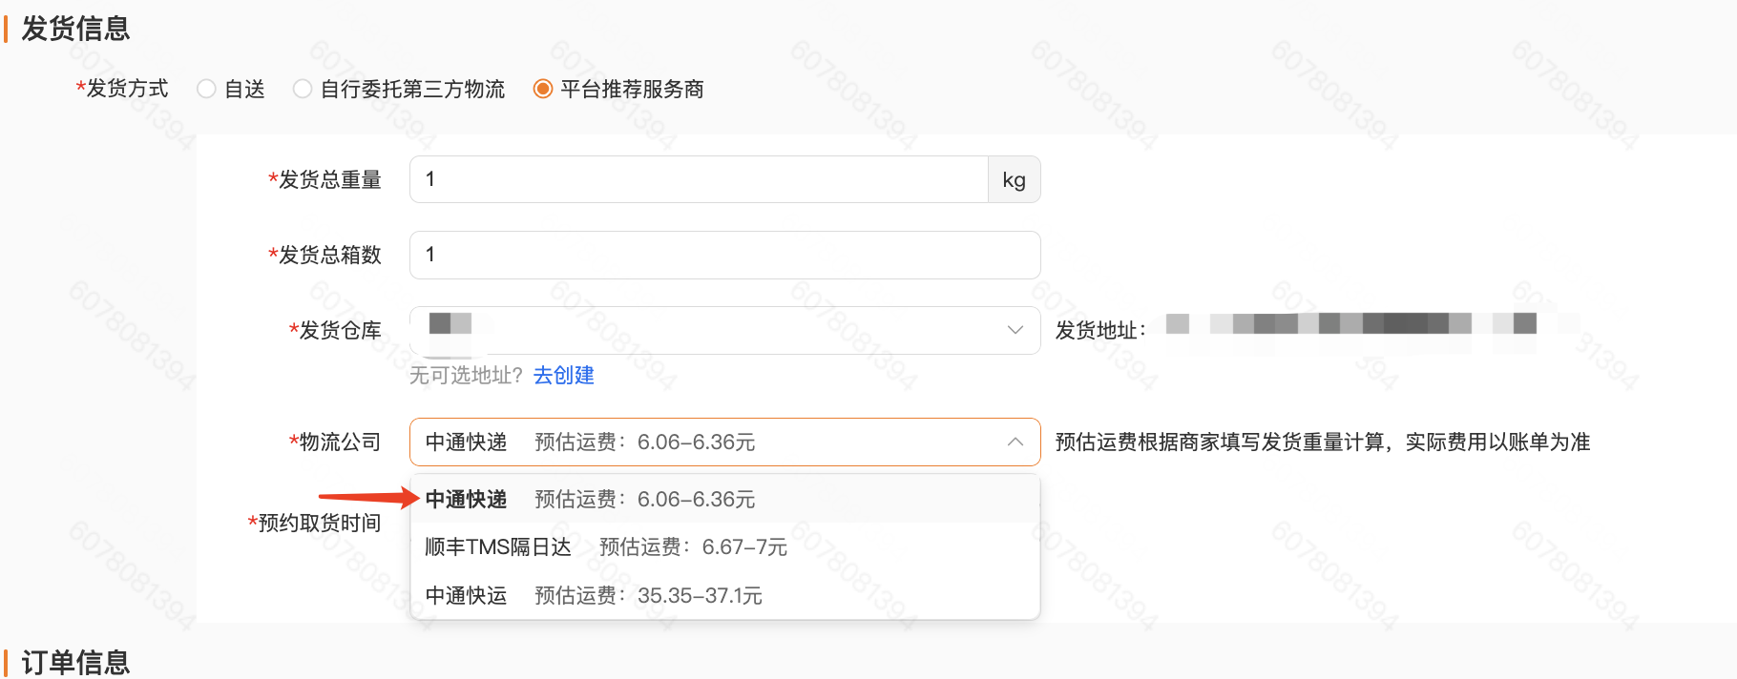
Task: Select the 自送 shipping method radio
Action: (x=206, y=89)
